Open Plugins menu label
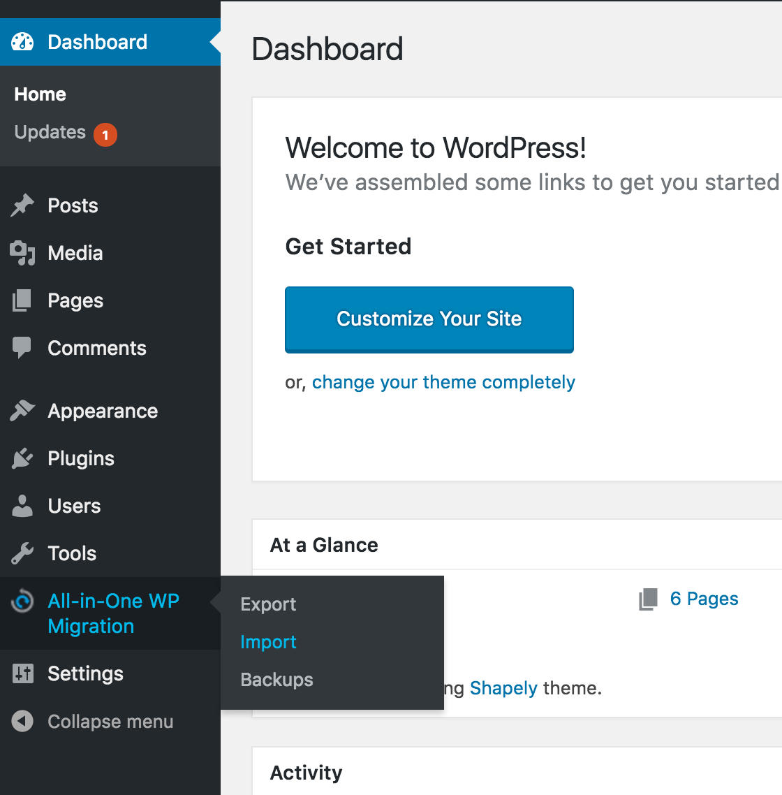Image resolution: width=782 pixels, height=795 pixels. click(x=80, y=459)
